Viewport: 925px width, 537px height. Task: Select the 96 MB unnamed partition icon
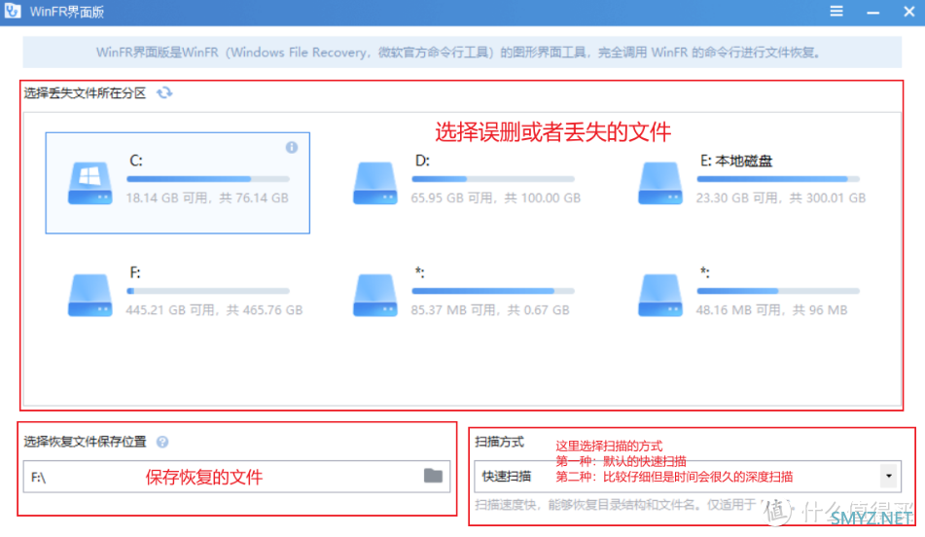660,295
